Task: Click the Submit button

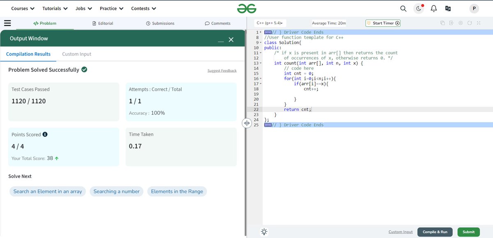Action: tap(468, 232)
